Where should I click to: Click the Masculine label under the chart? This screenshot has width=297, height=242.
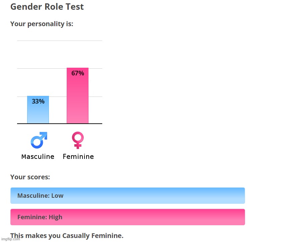(x=38, y=157)
